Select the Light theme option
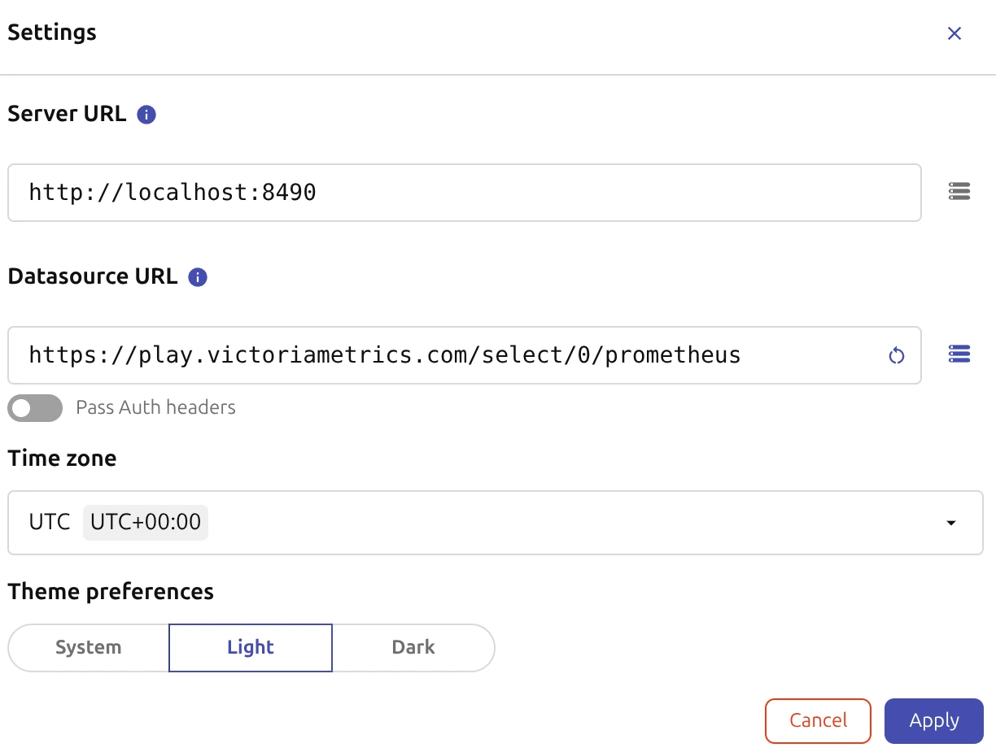This screenshot has width=996, height=752. click(251, 648)
